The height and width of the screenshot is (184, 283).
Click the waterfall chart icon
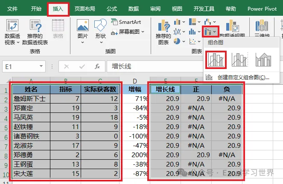coord(208,22)
